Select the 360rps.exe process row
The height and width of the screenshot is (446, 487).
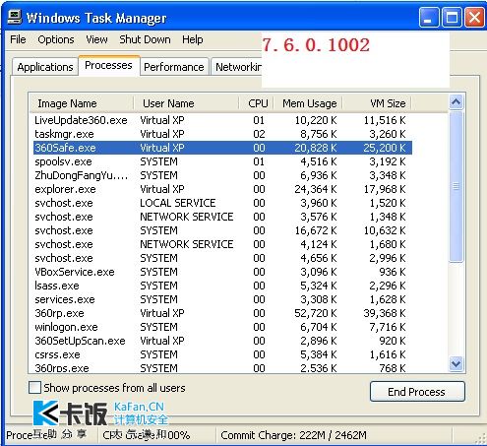tap(222, 368)
